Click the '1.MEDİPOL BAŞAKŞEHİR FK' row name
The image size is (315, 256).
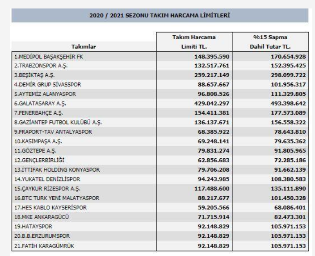pos(49,57)
